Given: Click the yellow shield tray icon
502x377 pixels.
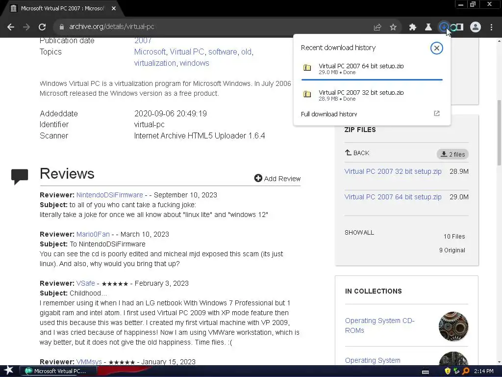Looking at the screenshot, I should pyautogui.click(x=448, y=371).
